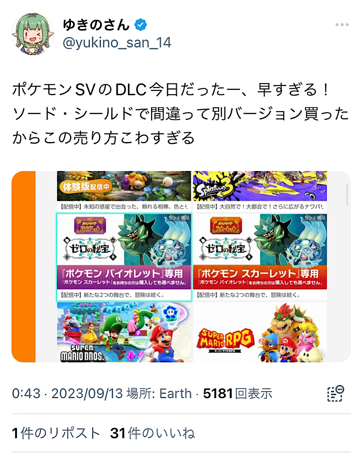362x458 pixels.
Task: Click the 場所: Earth location label
Action: 159,393
